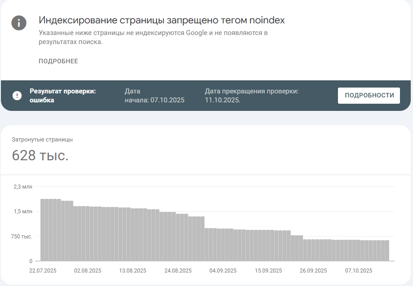Click the last bar of the chart

point(387,251)
